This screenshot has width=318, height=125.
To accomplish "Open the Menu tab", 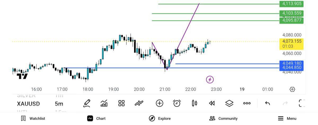I will [287, 118].
